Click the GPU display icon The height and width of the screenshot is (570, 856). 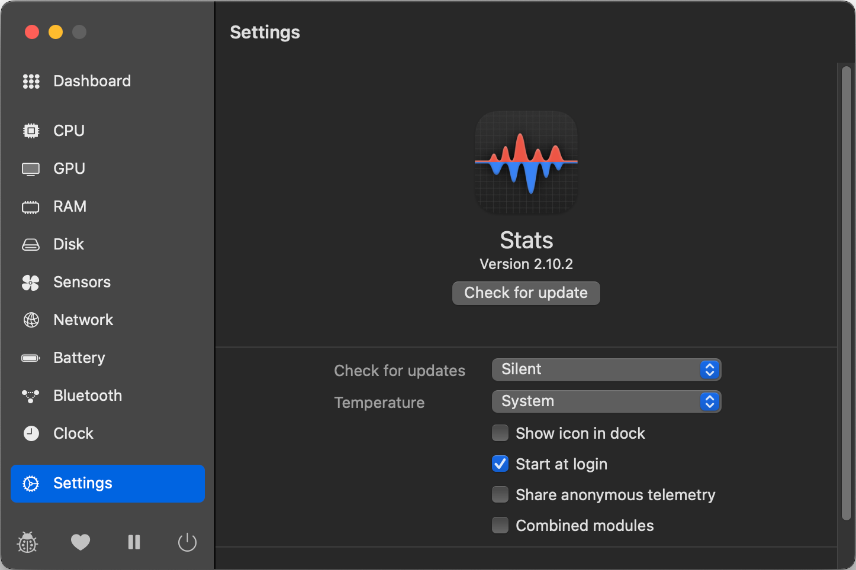31,169
